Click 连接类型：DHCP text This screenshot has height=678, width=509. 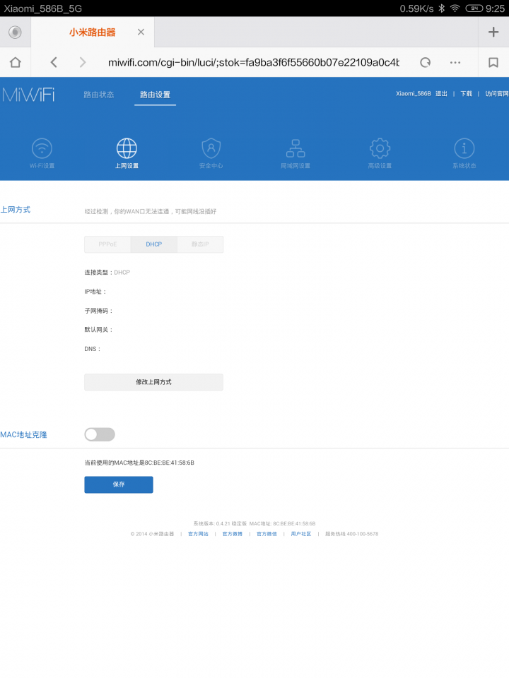point(107,273)
